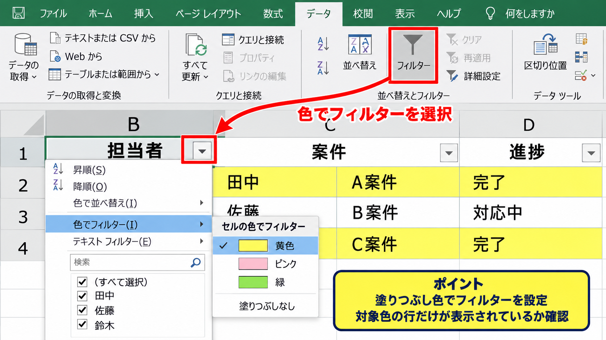Filter by 緑 green swatch
606x340 pixels.
click(x=253, y=282)
